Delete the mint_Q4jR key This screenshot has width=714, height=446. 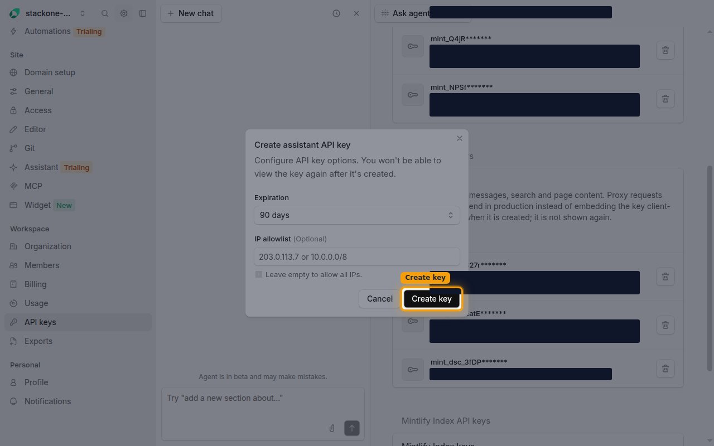pyautogui.click(x=665, y=50)
